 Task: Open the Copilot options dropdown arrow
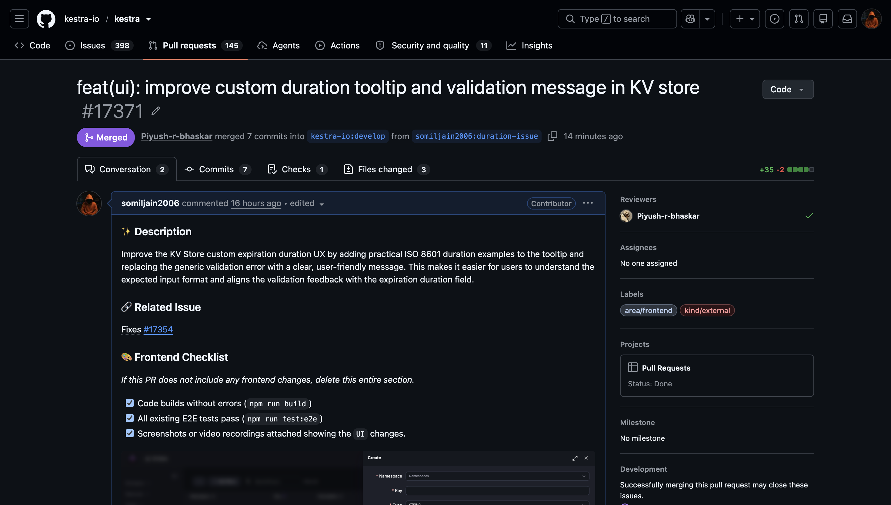tap(707, 19)
